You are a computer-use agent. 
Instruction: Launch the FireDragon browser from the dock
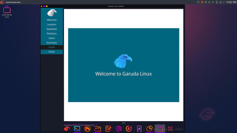(87, 129)
